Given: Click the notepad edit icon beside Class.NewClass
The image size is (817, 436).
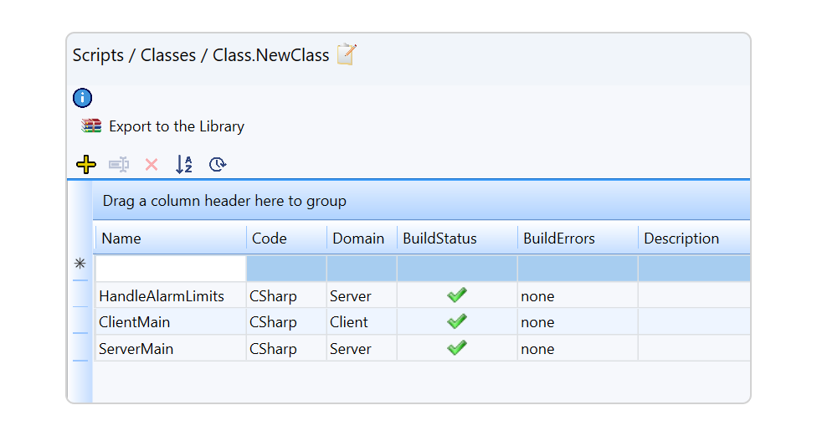Looking at the screenshot, I should coord(346,55).
